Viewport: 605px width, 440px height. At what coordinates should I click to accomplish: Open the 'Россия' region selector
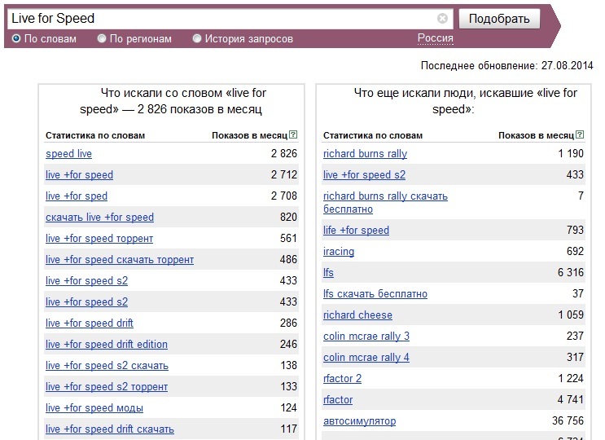click(x=436, y=38)
